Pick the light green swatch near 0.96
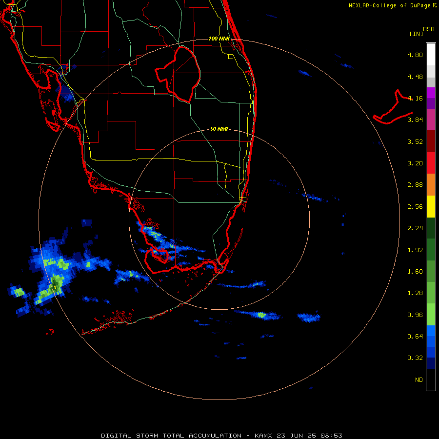Screen dimensions: 439x439 [x=431, y=315]
